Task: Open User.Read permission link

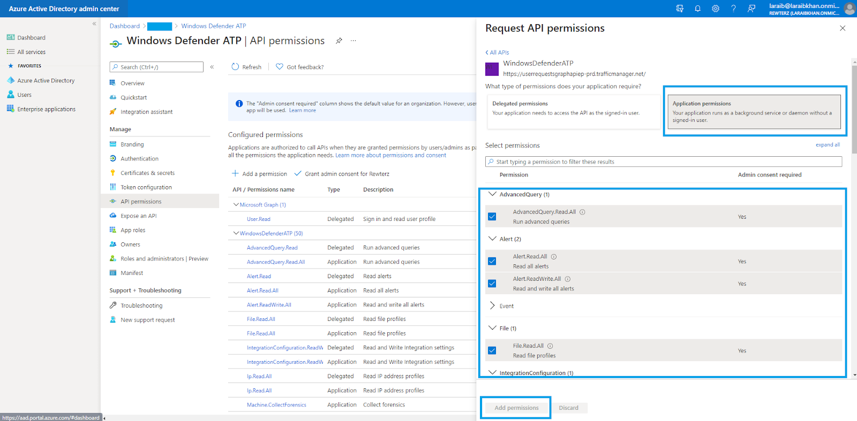Action: click(259, 219)
